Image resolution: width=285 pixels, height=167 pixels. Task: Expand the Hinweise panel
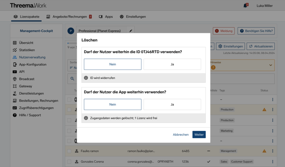tap(270, 65)
